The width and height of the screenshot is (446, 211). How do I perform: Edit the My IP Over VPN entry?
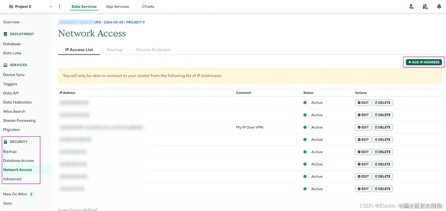pos(363,127)
